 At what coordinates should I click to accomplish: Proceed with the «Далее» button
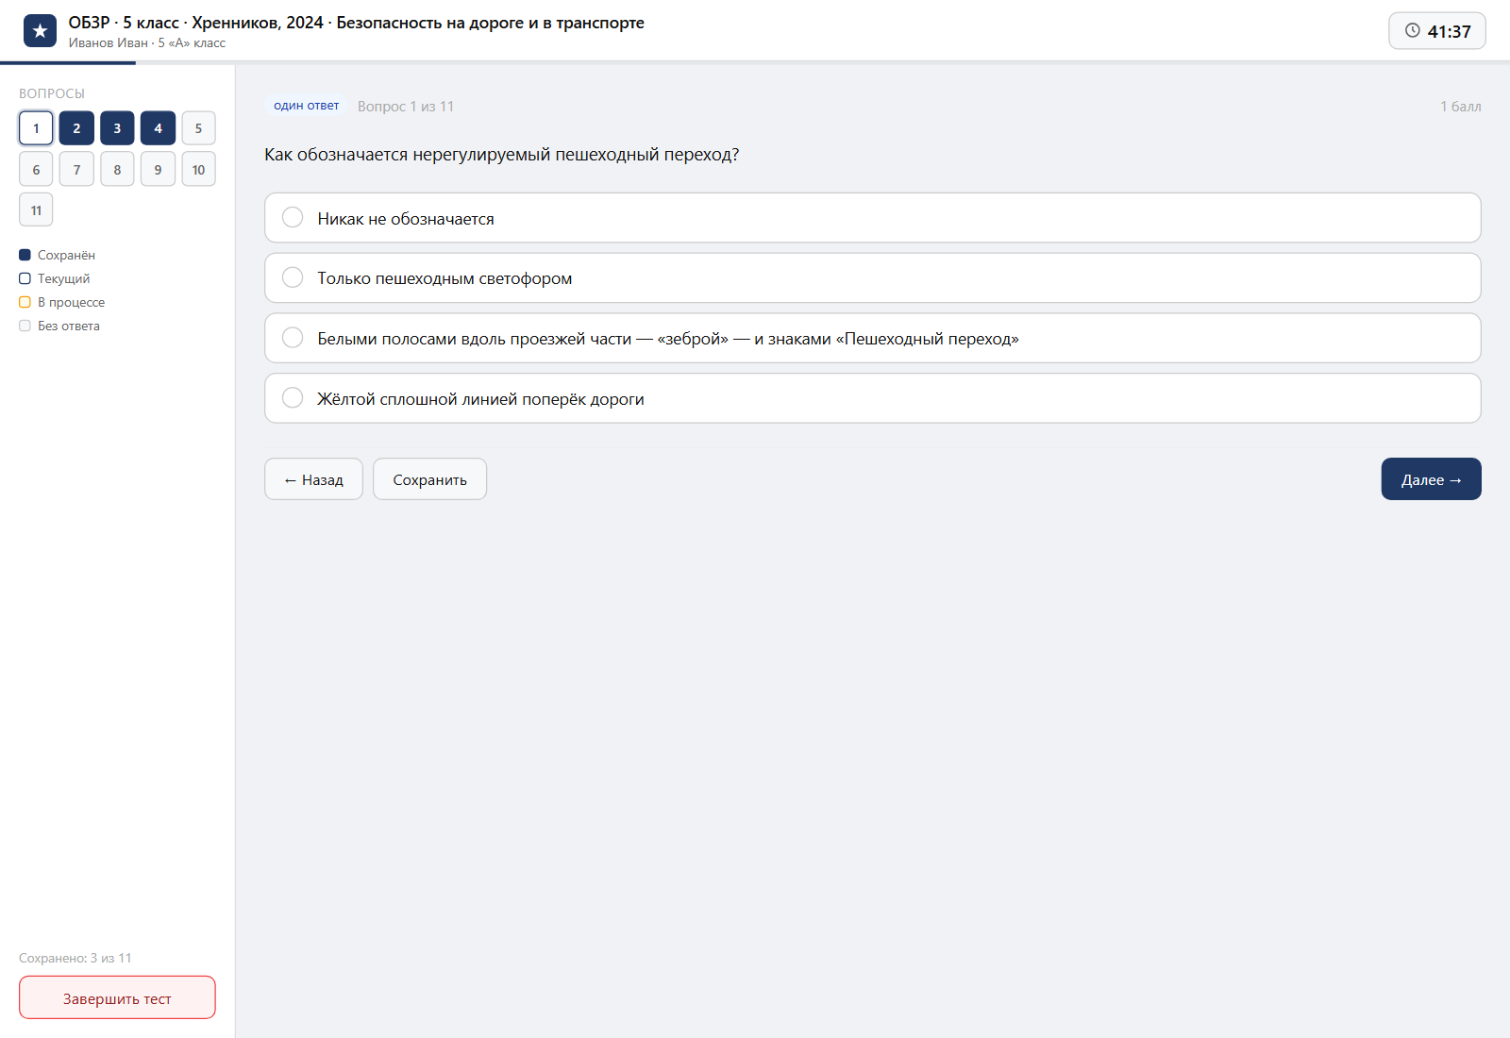[x=1431, y=479]
